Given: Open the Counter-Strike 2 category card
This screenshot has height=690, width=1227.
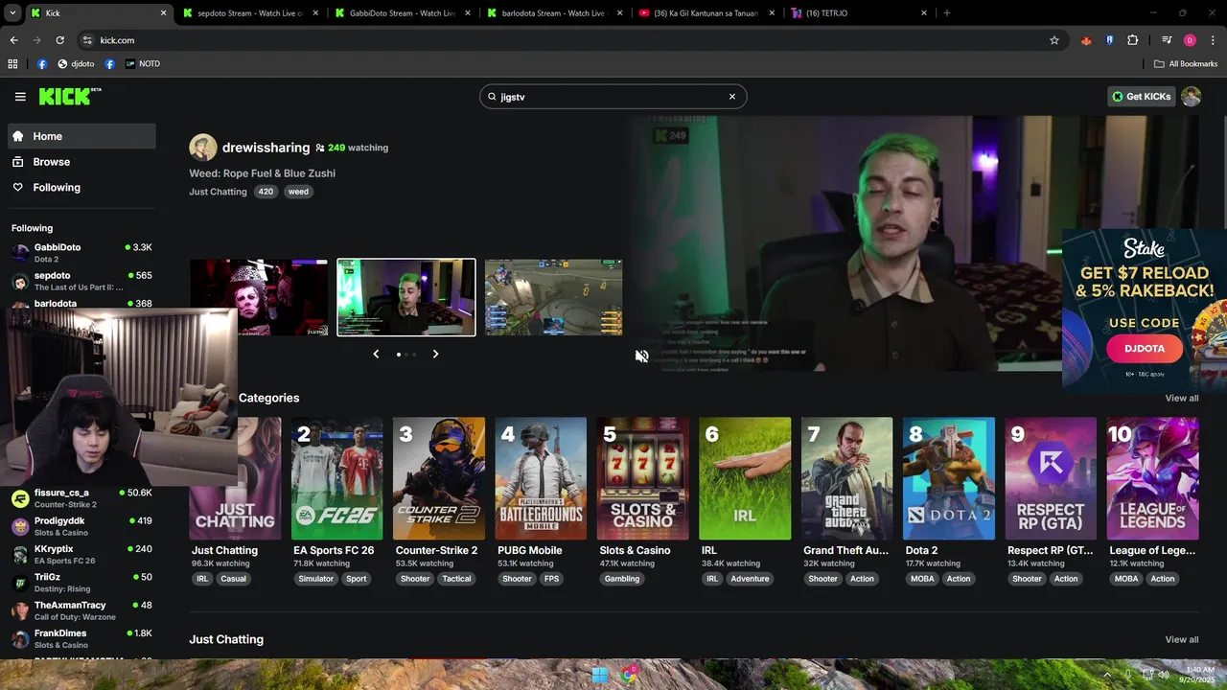Looking at the screenshot, I should (438, 478).
